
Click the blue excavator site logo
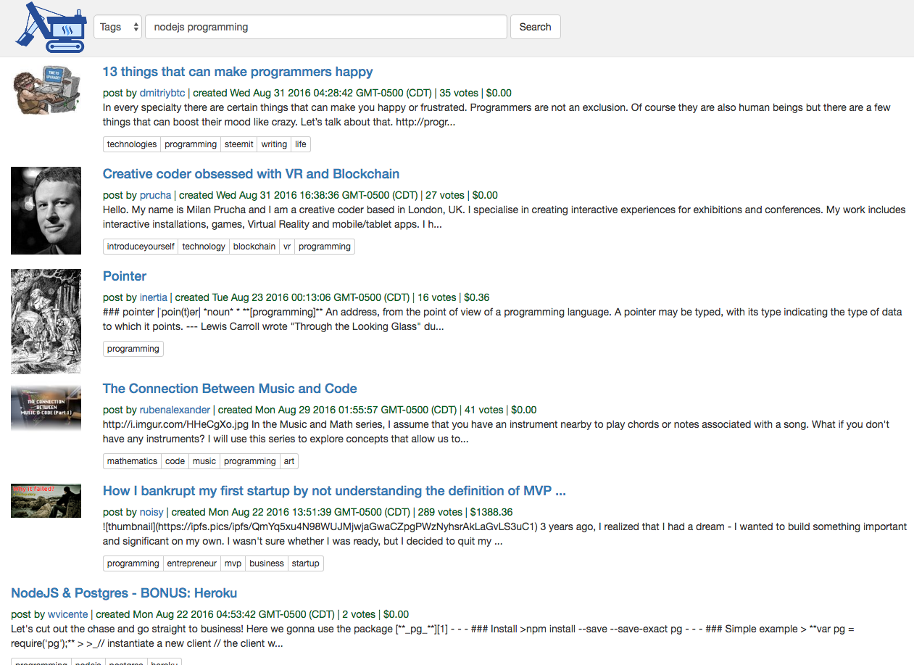coord(50,28)
